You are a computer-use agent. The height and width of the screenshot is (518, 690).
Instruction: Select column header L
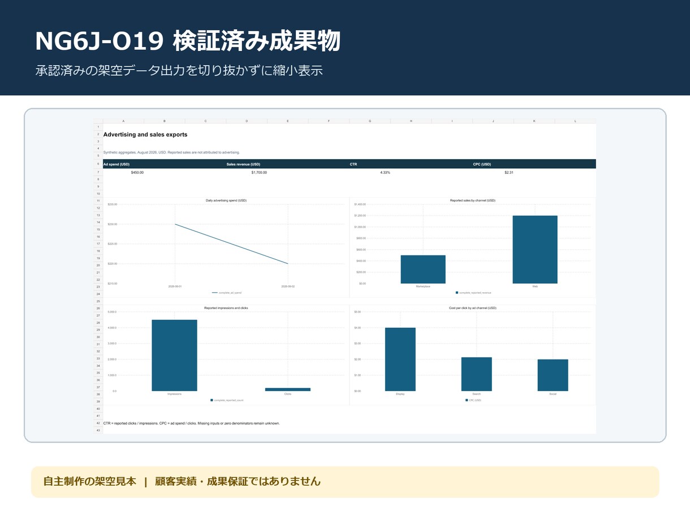(575, 121)
